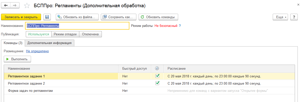Click Сохранить как button
The width and height of the screenshot is (302, 102).
coord(119,17)
